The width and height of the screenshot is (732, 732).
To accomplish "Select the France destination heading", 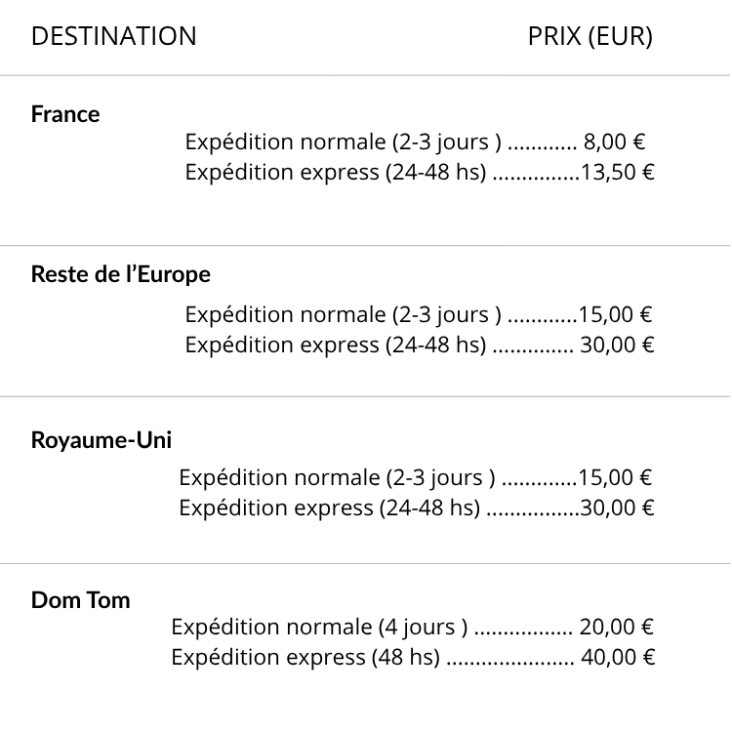I will [x=65, y=114].
